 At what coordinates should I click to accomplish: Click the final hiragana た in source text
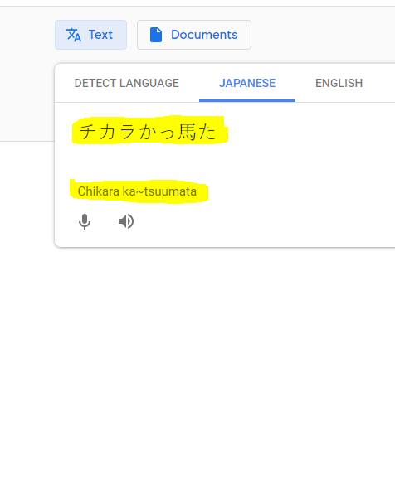click(x=207, y=132)
